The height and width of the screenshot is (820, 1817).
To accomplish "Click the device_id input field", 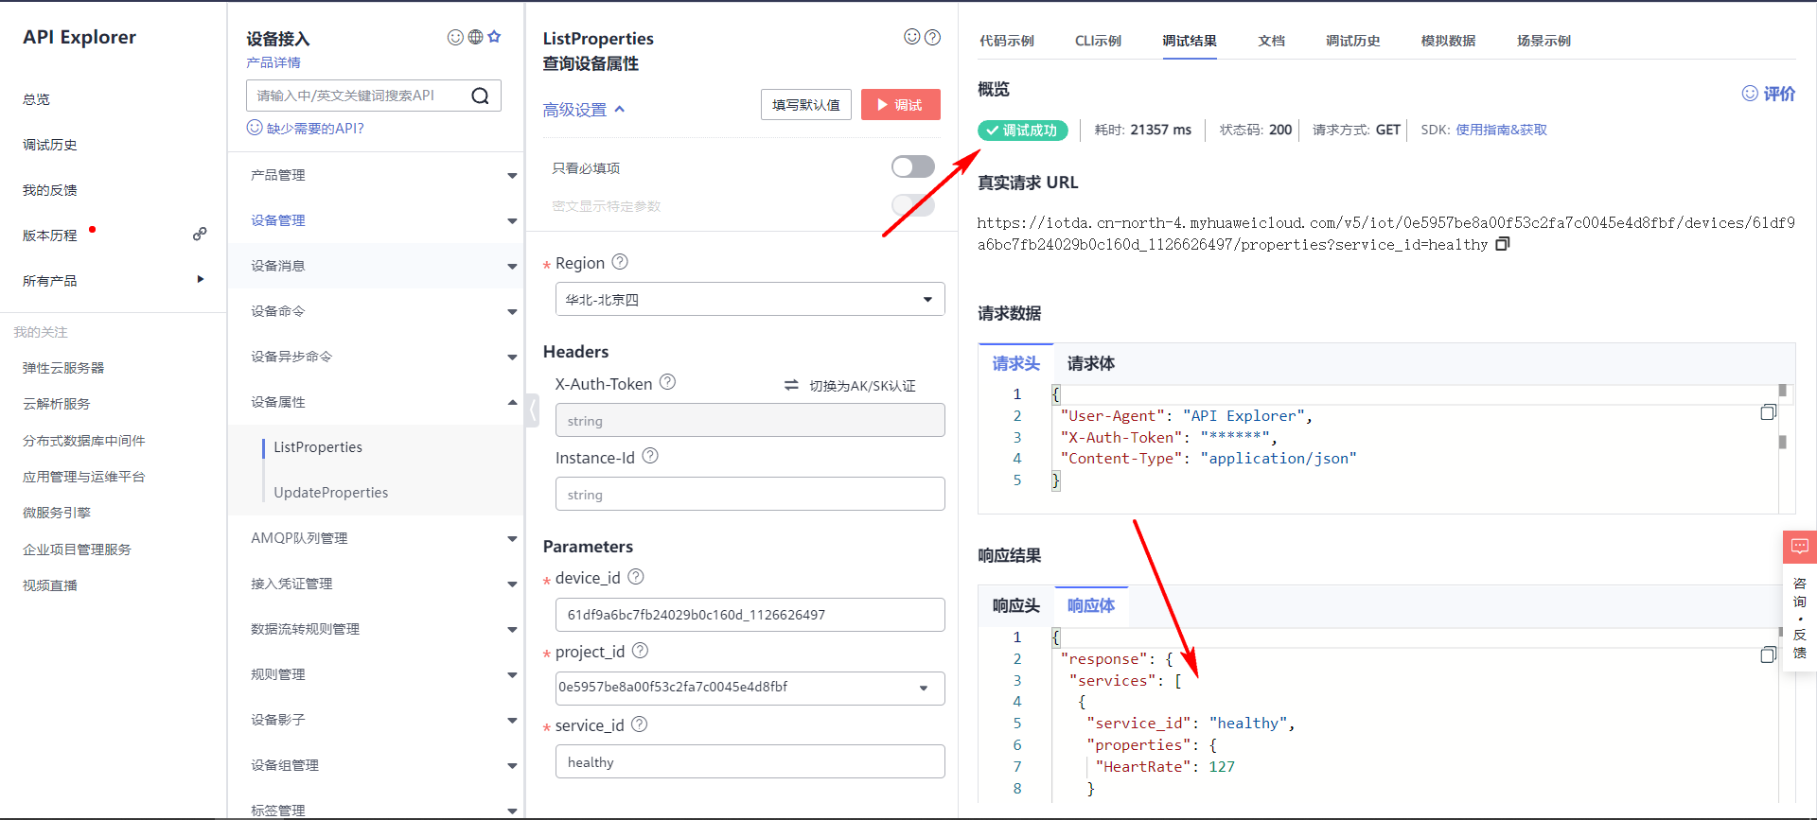I will pos(750,615).
